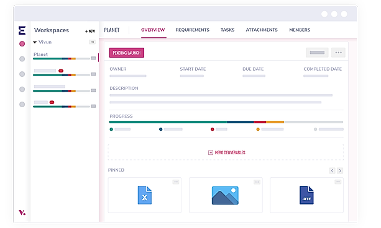Click the Pending Launch status button
381x228 pixels.
click(x=127, y=53)
